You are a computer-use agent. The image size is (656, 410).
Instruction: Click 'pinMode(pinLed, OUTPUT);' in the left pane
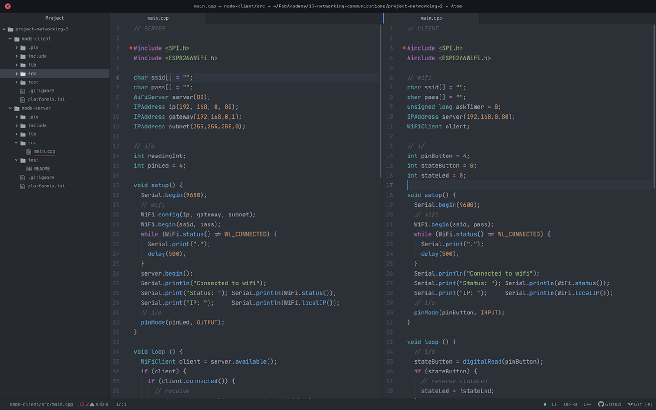(183, 322)
